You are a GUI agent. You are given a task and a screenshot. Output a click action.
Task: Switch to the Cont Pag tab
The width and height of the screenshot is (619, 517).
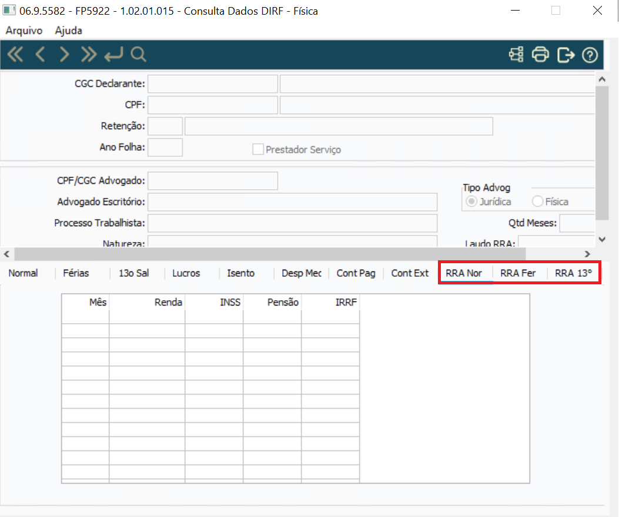[x=356, y=273]
